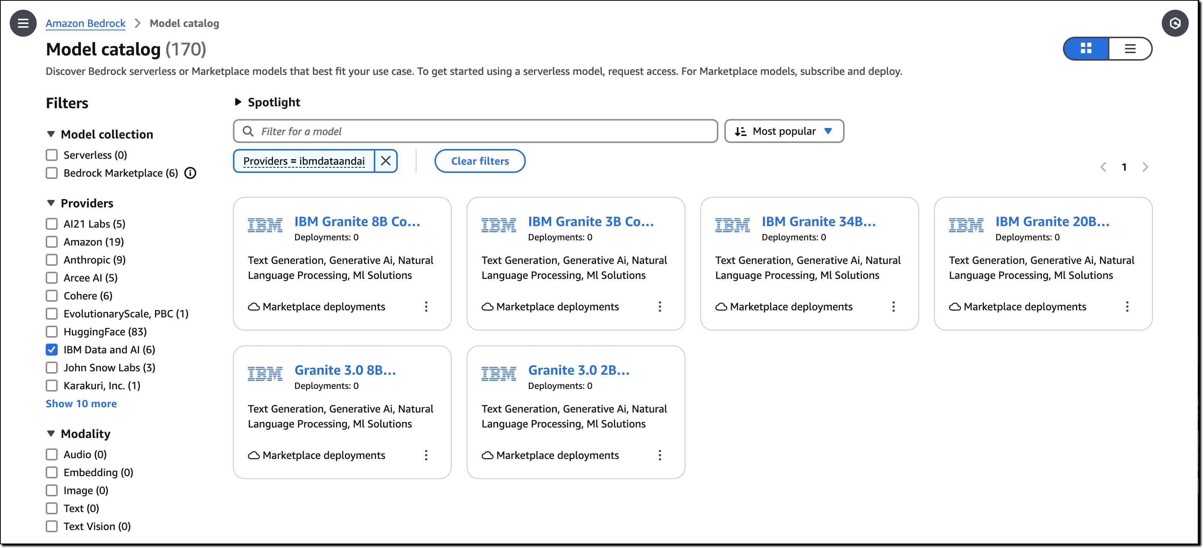This screenshot has height=548, width=1203.
Task: Click the Clear filters button
Action: [480, 161]
